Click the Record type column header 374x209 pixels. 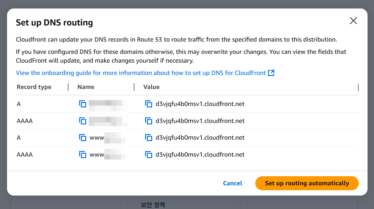coord(34,87)
